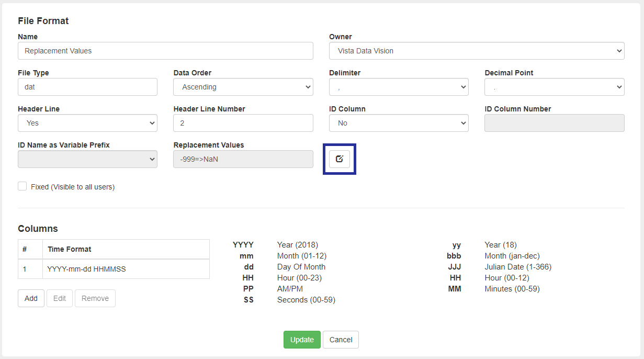This screenshot has width=644, height=359.
Task: Click the File Format heading
Action: click(x=43, y=21)
